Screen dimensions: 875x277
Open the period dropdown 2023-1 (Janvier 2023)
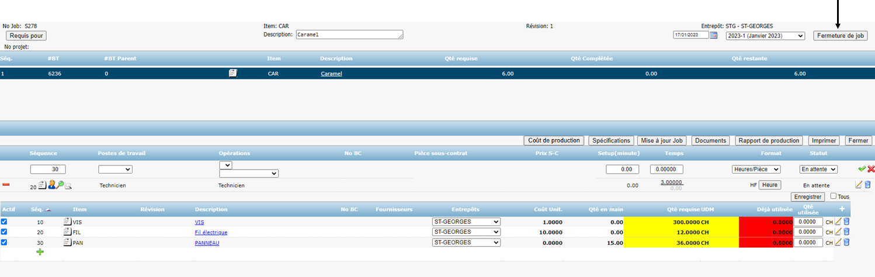click(x=765, y=36)
